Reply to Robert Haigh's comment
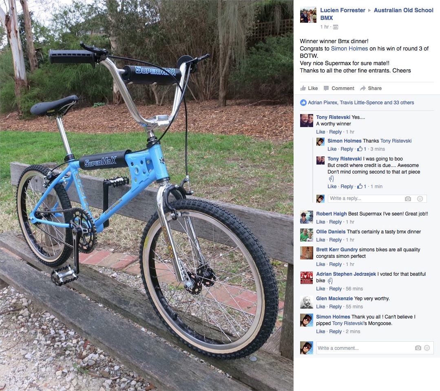Image resolution: width=440 pixels, height=391 pixels. point(335,222)
